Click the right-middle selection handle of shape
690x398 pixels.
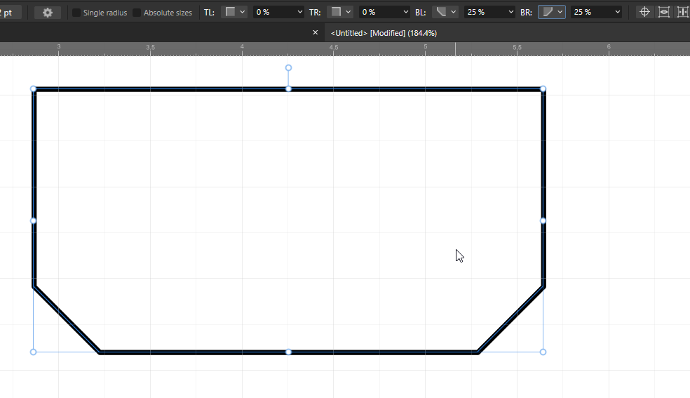(543, 220)
